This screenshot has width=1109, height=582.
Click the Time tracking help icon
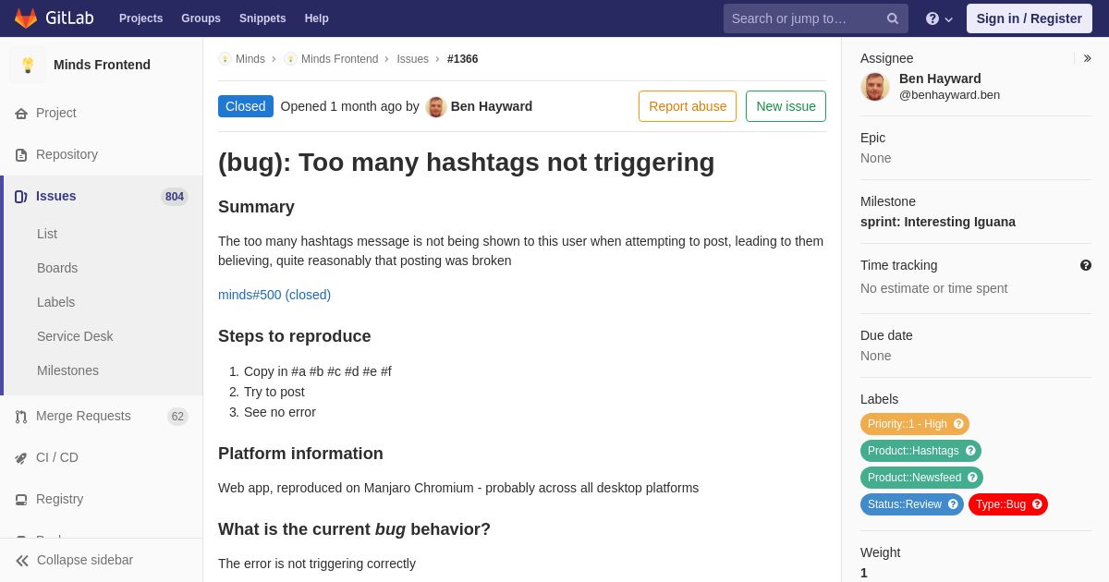[x=1086, y=265]
